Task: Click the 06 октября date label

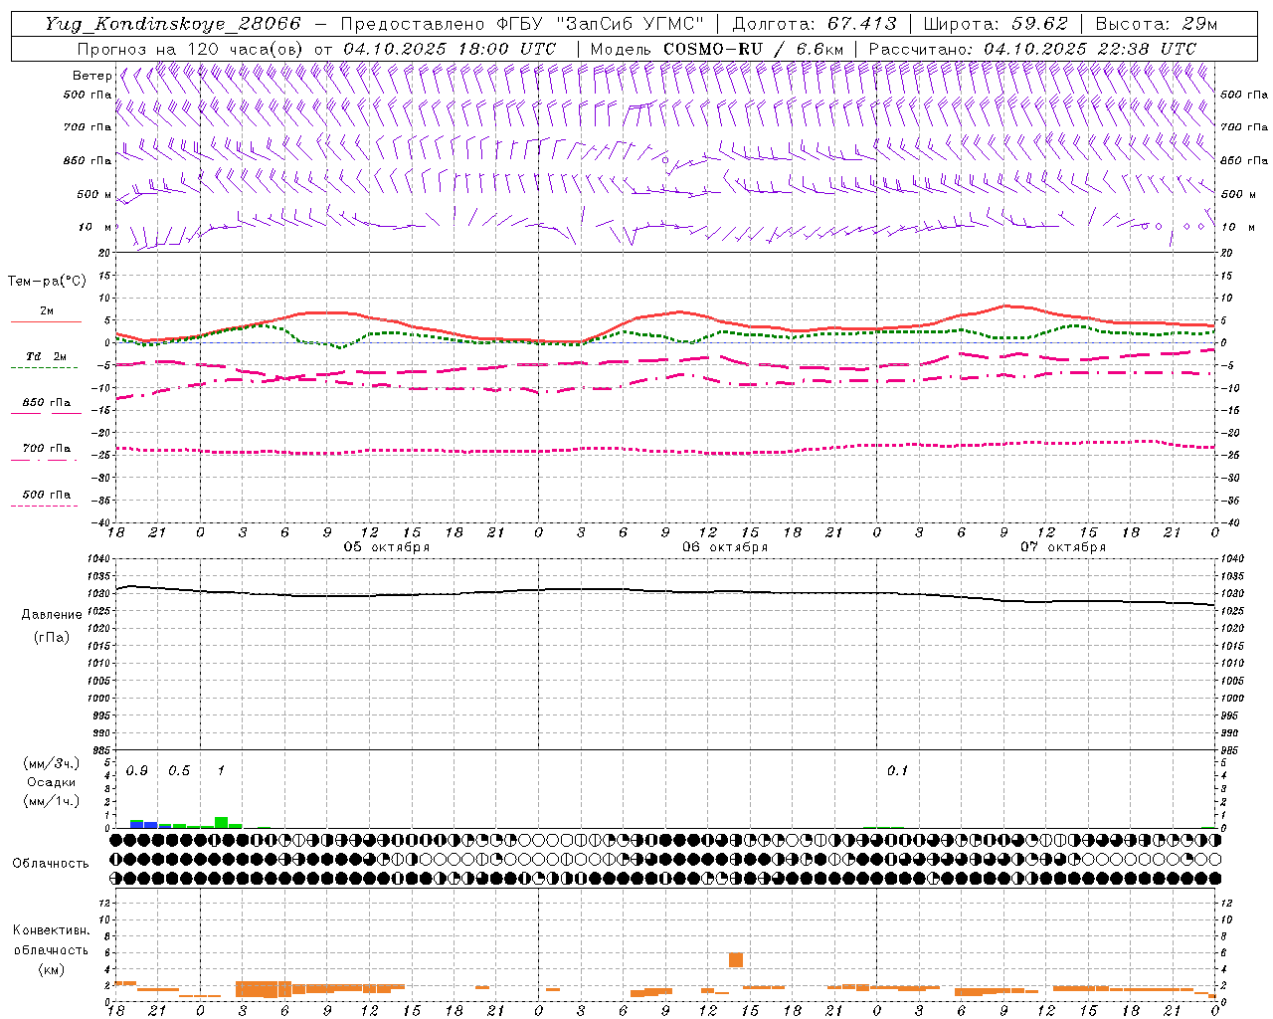Action: tap(725, 546)
